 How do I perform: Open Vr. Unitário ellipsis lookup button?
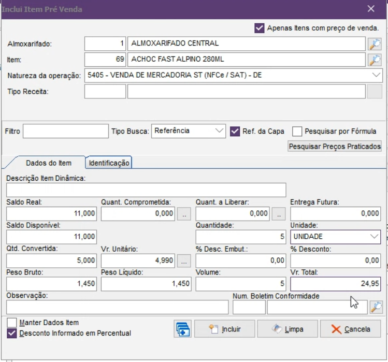[184, 261]
